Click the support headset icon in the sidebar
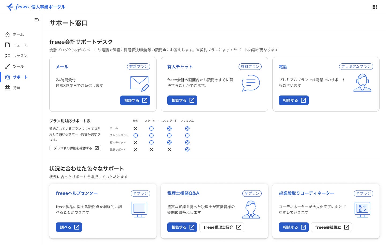 pyautogui.click(x=8, y=77)
